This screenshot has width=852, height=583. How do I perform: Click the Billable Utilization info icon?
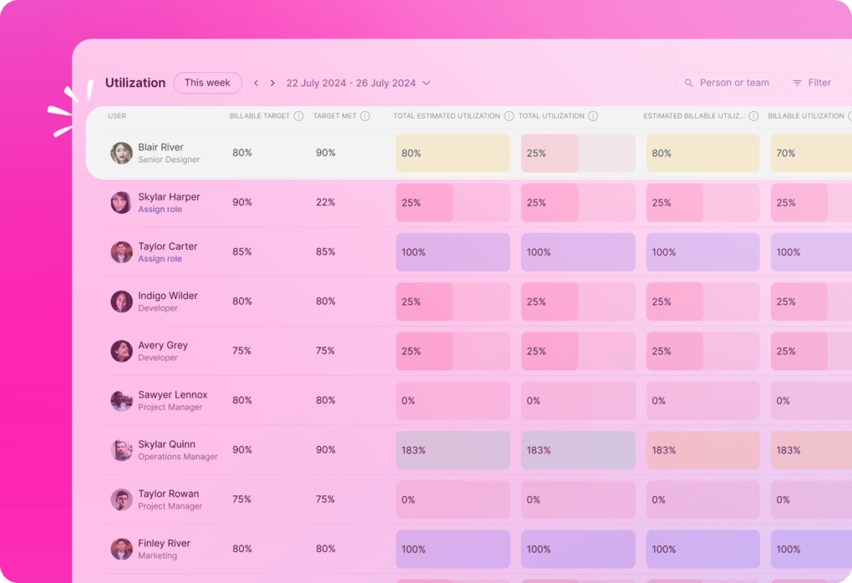point(847,116)
